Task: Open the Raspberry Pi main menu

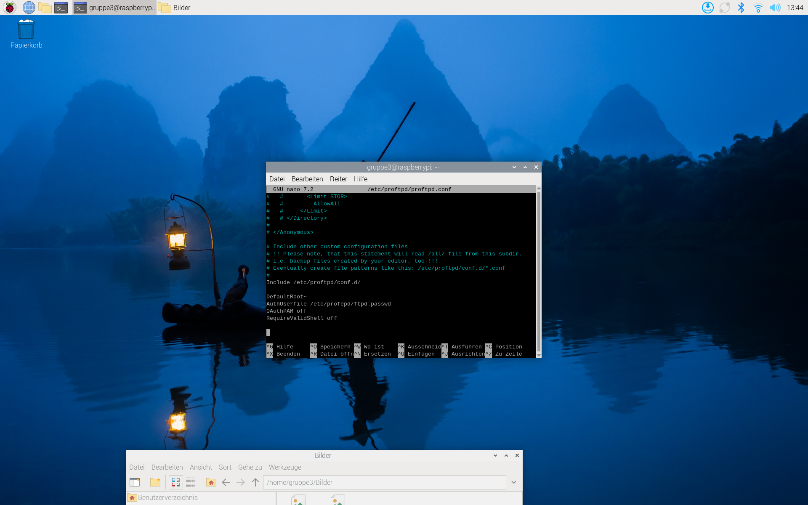Action: (9, 8)
